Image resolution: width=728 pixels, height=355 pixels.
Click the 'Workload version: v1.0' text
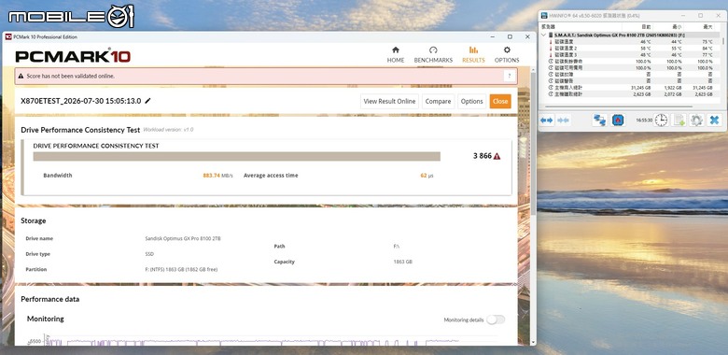168,130
